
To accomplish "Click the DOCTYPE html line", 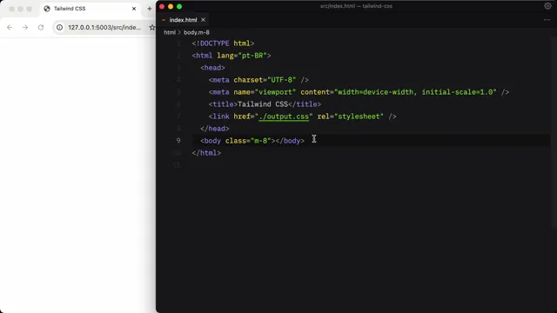I will tap(223, 43).
